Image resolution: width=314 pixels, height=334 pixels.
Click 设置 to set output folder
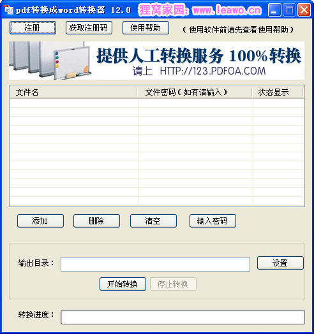(x=280, y=263)
